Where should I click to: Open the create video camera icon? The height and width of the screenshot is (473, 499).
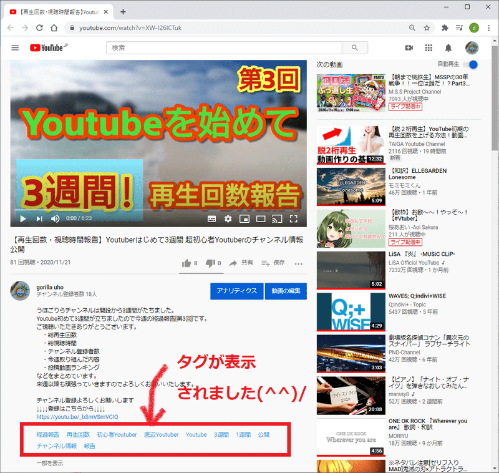point(409,48)
